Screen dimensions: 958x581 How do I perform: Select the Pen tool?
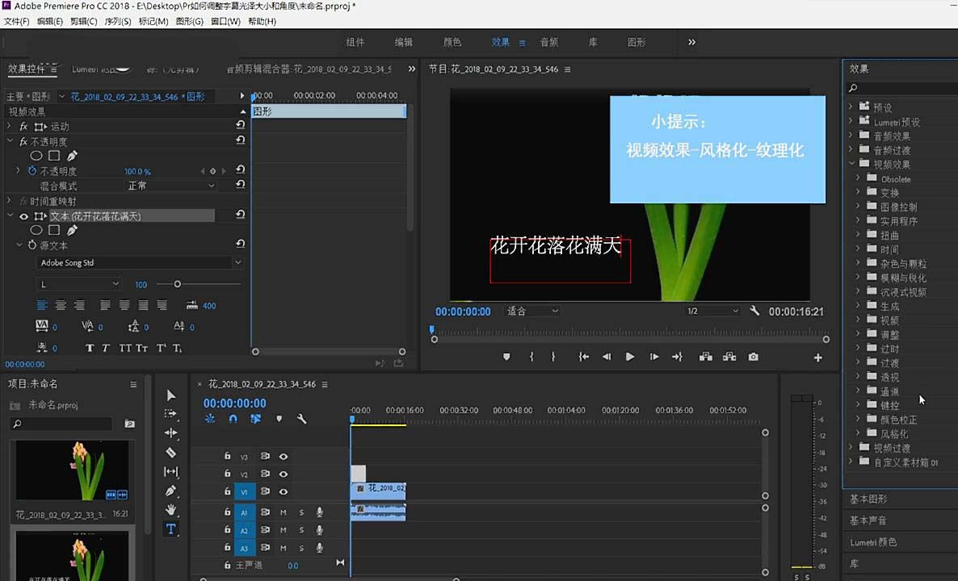(x=170, y=491)
